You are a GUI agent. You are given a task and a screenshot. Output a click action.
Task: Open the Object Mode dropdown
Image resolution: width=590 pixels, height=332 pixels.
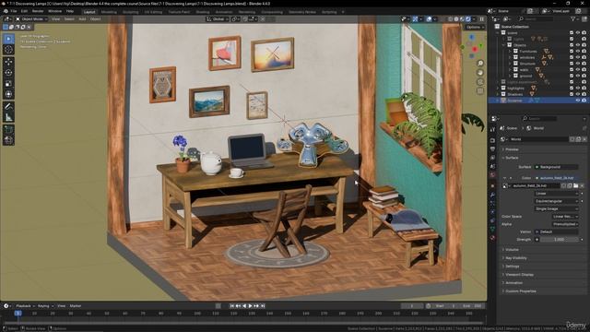pyautogui.click(x=31, y=18)
